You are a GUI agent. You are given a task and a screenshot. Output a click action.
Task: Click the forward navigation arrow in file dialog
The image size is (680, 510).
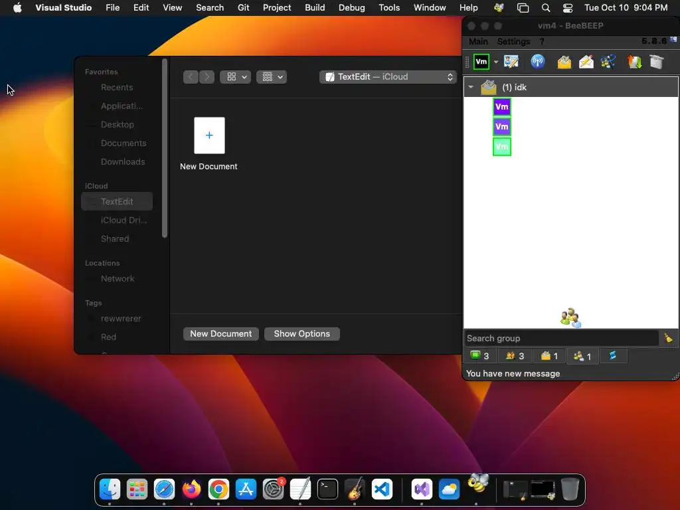click(207, 77)
